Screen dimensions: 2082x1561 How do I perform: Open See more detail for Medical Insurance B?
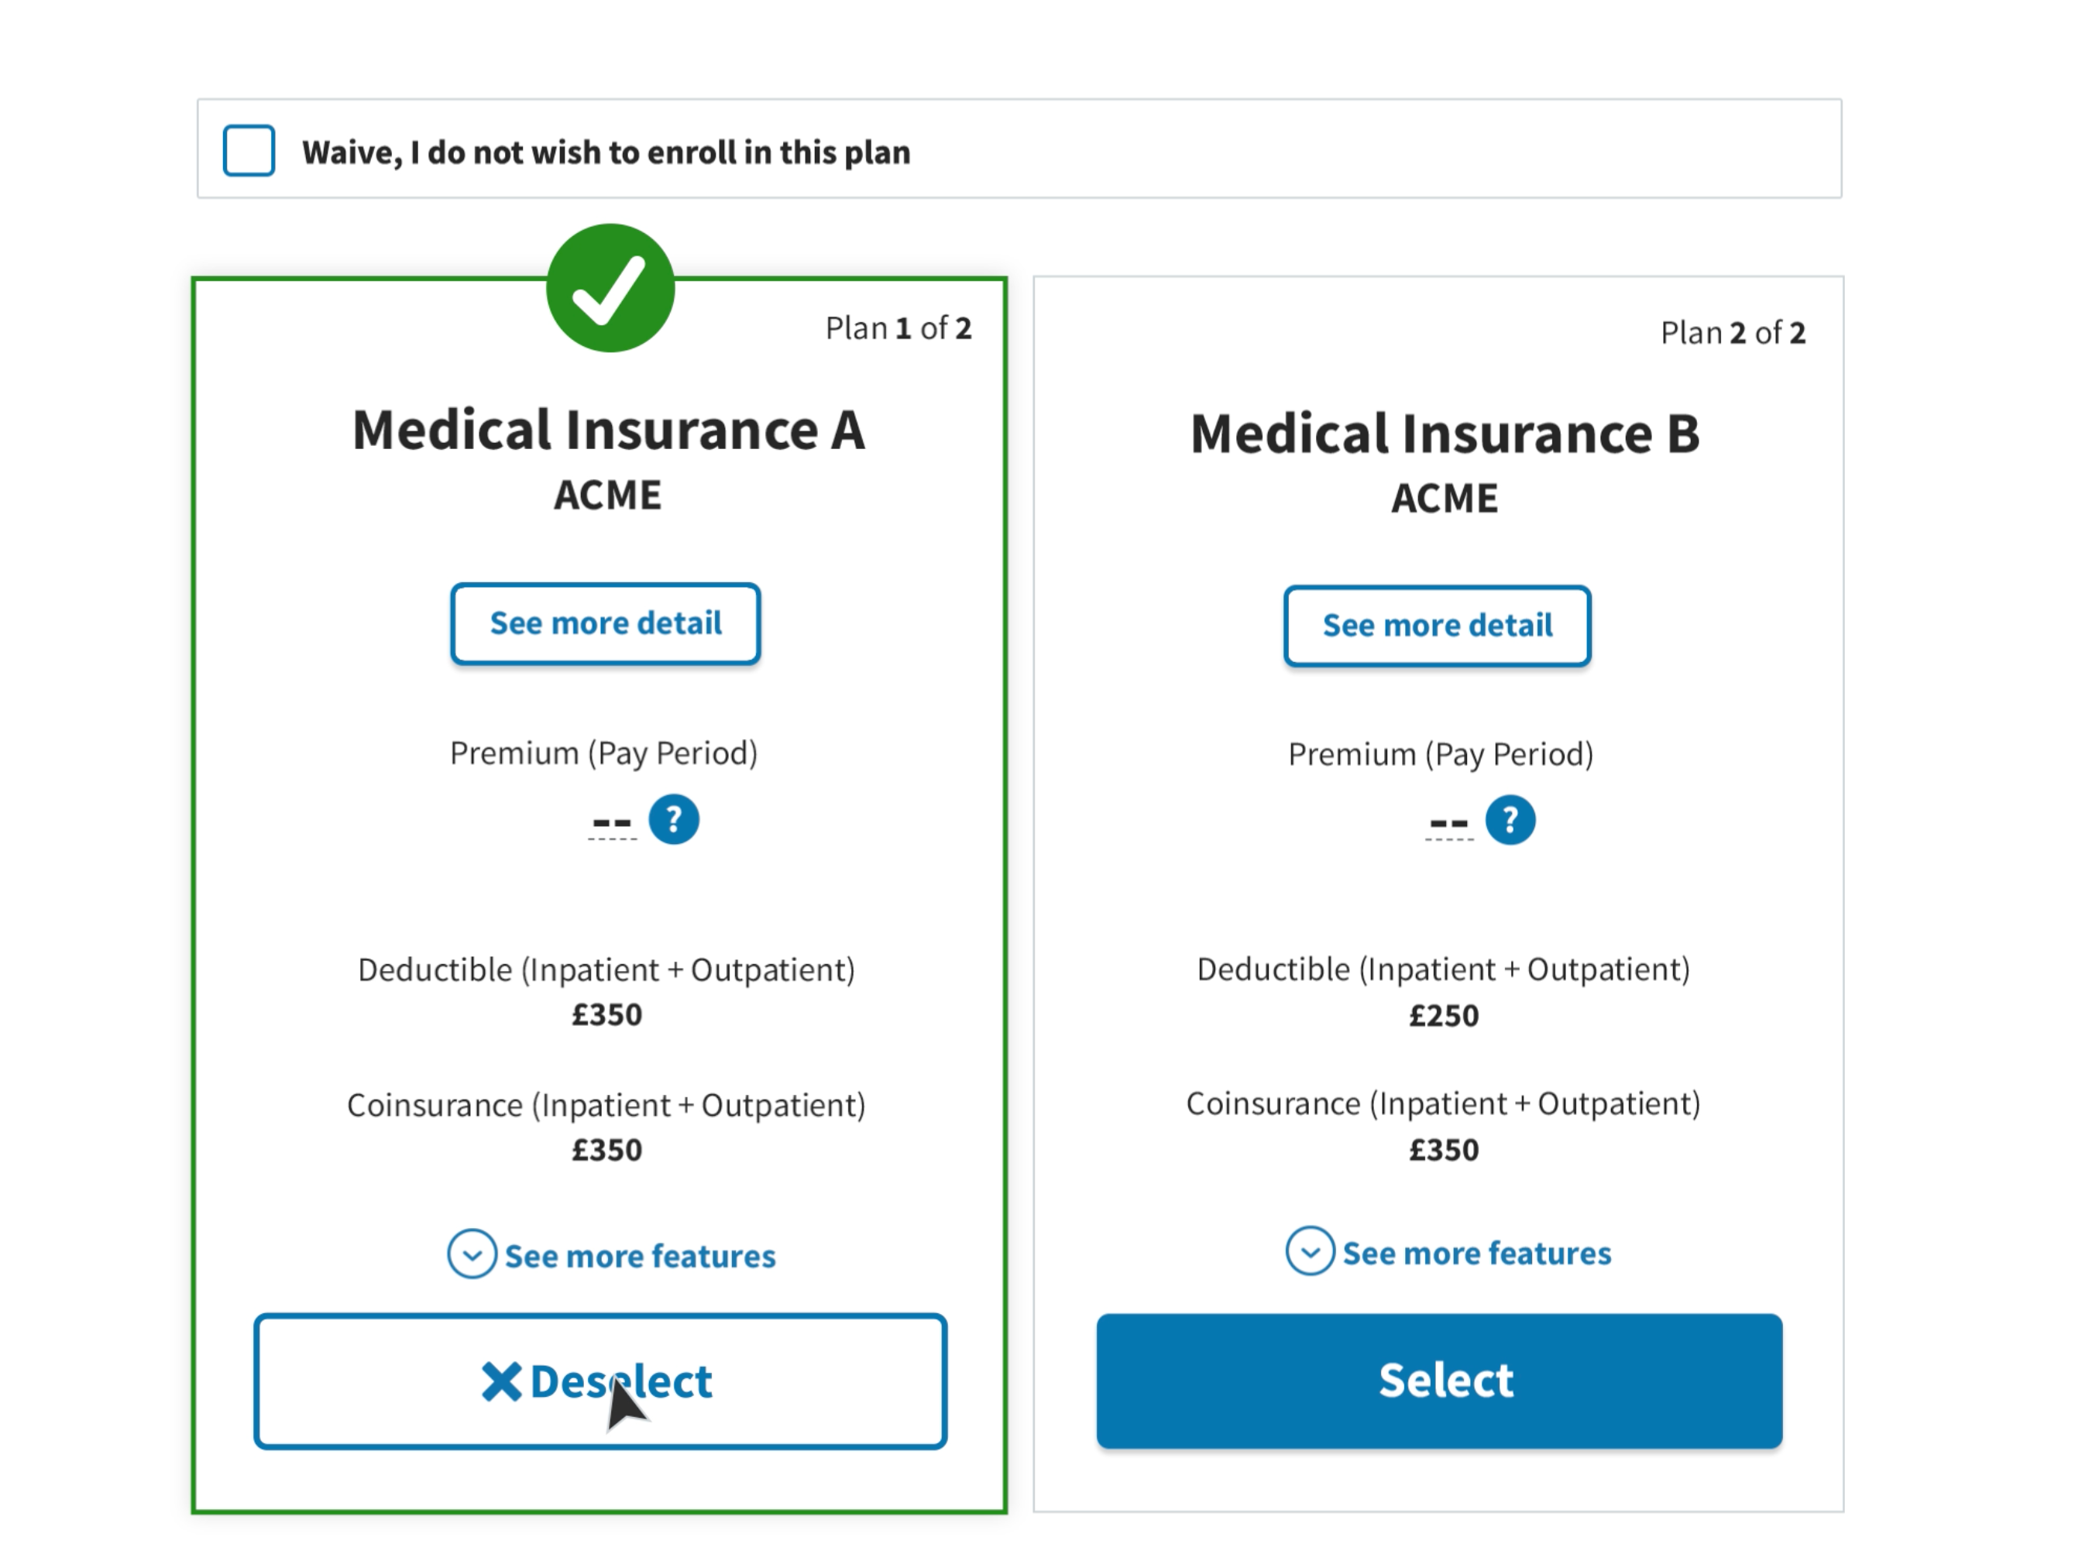[1438, 626]
